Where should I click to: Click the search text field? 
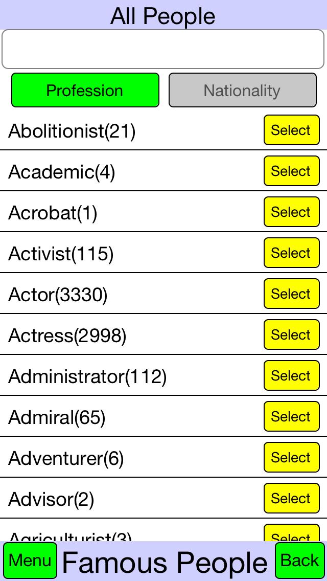(x=163, y=49)
